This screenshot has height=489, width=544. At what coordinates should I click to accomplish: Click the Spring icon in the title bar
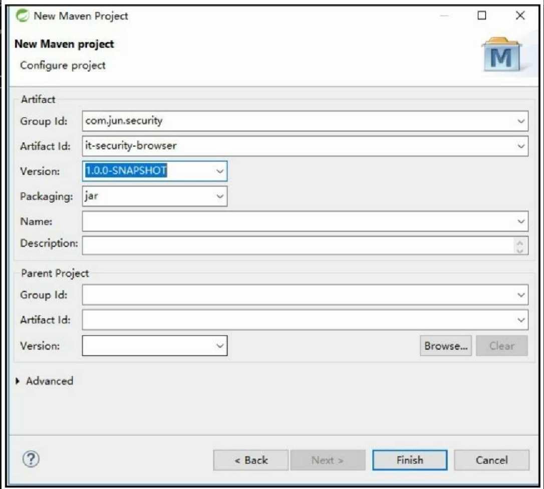pos(23,16)
